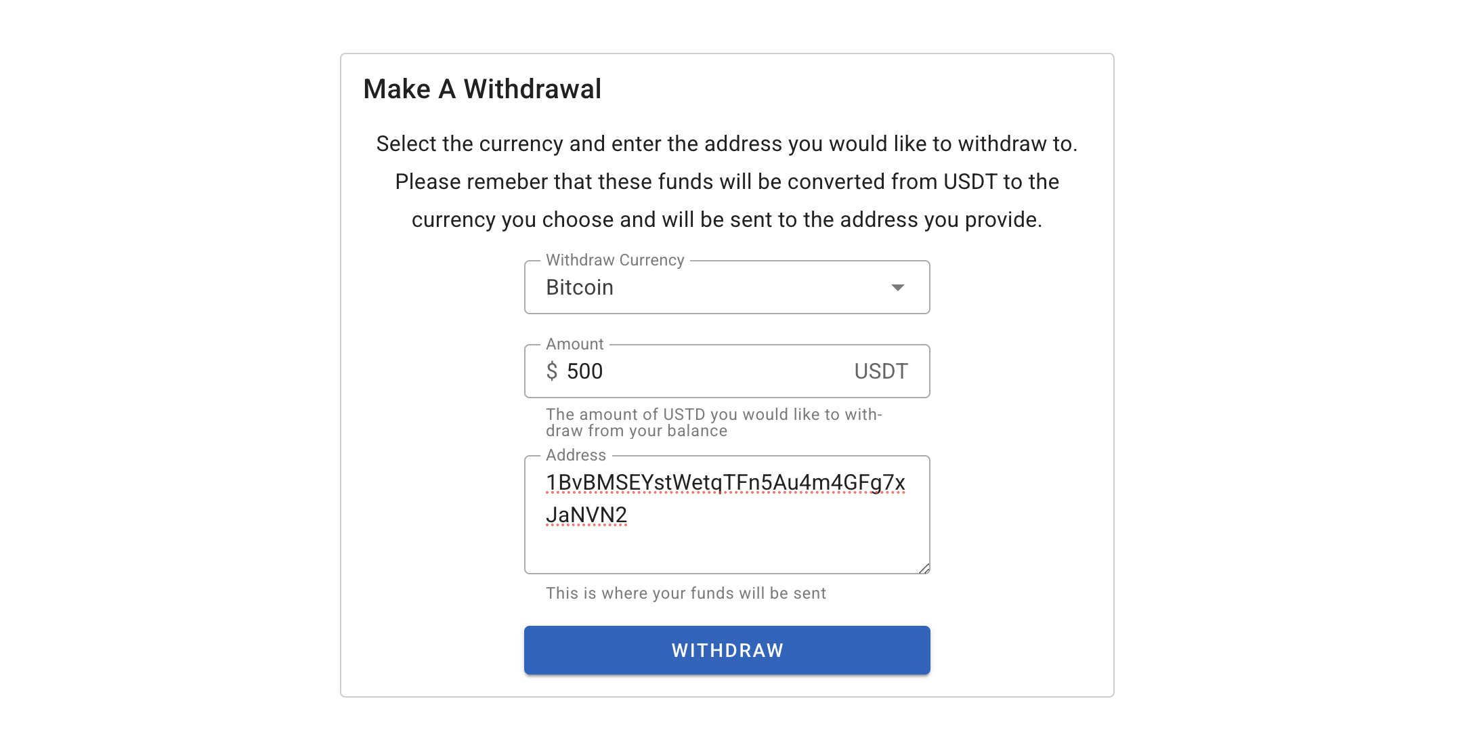
Task: Click the first line of the address
Action: click(x=725, y=483)
